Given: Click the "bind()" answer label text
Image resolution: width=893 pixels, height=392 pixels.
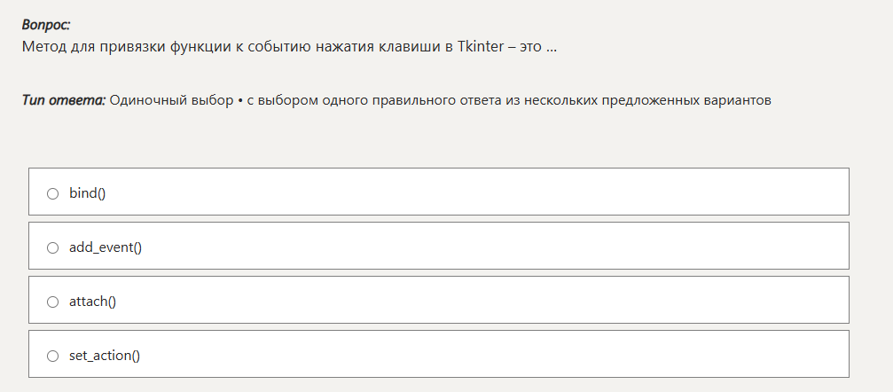Looking at the screenshot, I should 87,193.
